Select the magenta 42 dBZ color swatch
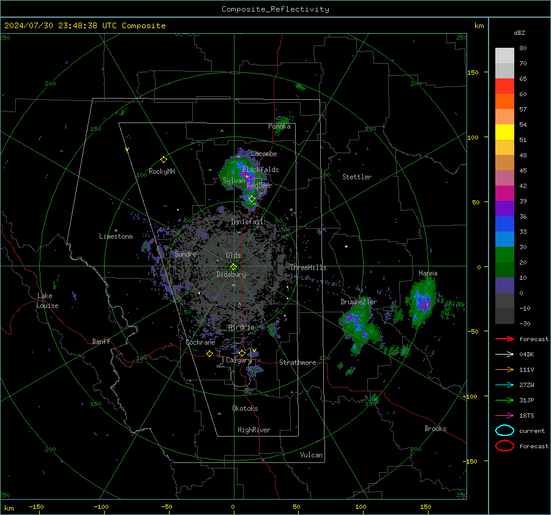The height and width of the screenshot is (515, 551). 504,194
